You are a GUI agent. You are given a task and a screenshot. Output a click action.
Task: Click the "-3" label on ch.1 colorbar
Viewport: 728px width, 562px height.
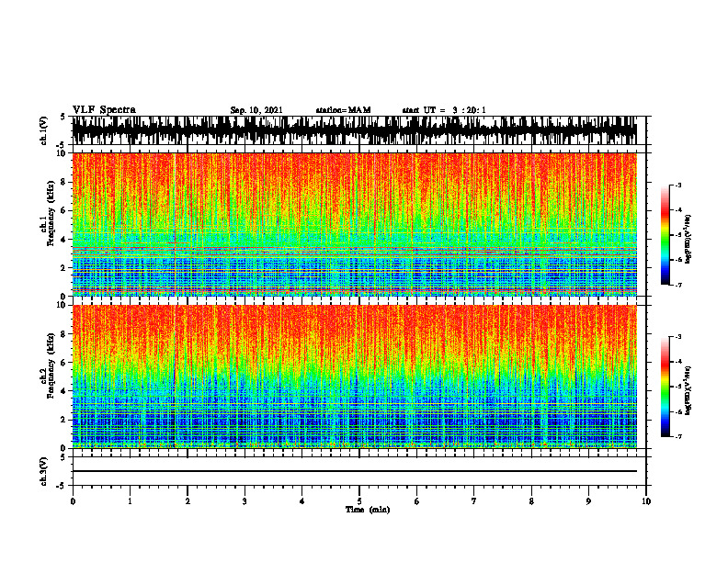click(678, 185)
